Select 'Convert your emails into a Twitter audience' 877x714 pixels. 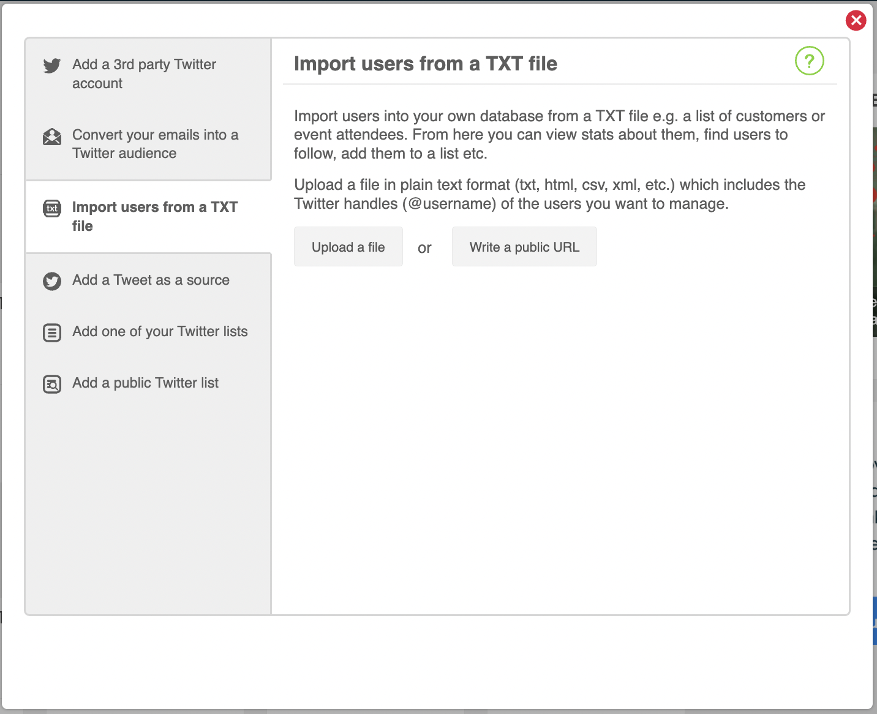[x=148, y=145]
